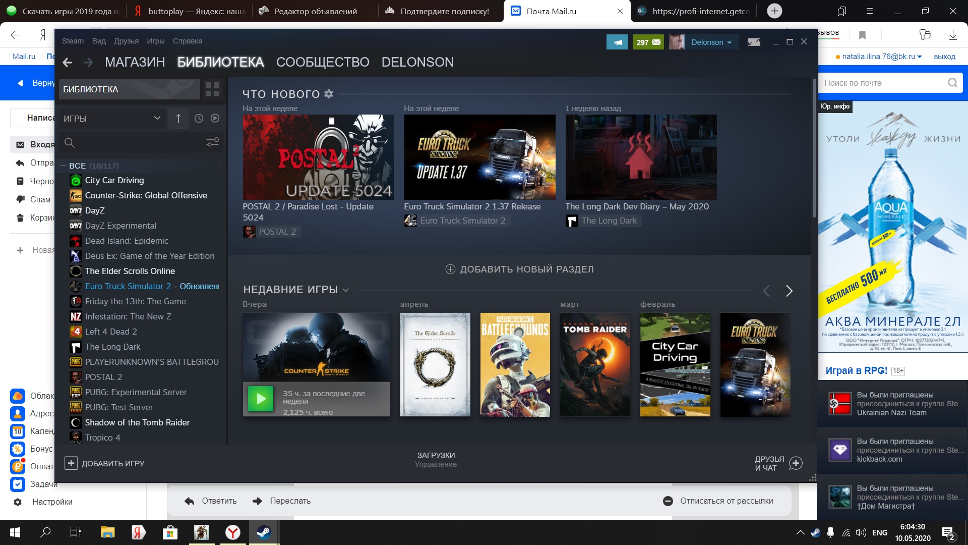Switch to buttoplay Яндекс browser tab
Screen dimensions: 968x545
[190, 11]
